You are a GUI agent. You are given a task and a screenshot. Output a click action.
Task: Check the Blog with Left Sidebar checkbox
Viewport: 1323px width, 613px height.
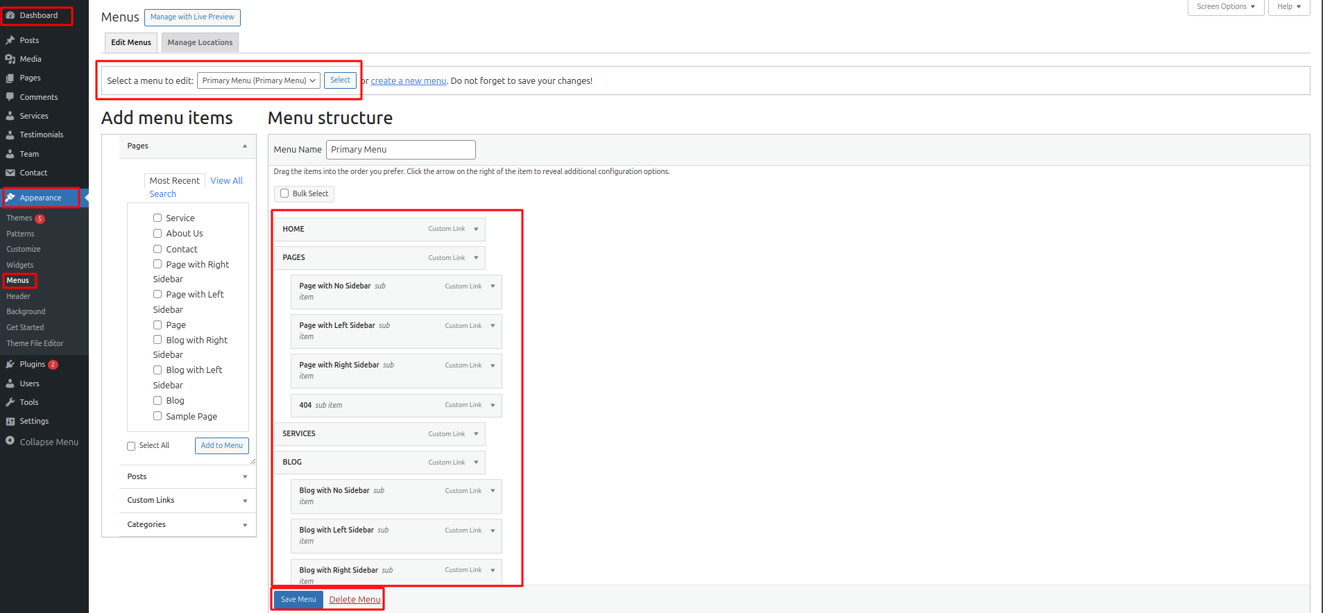click(x=157, y=370)
